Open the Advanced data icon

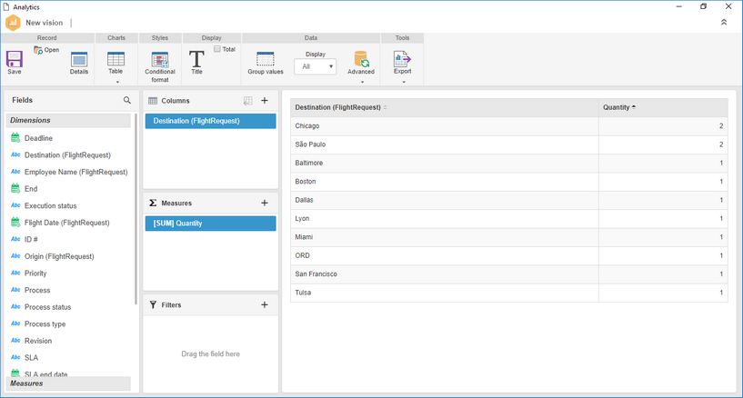click(x=362, y=59)
